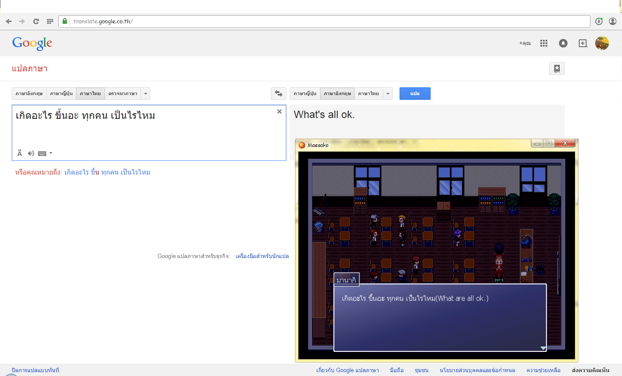
Task: Set target language to ภาษาญี่ปุ่น
Action: pos(305,93)
